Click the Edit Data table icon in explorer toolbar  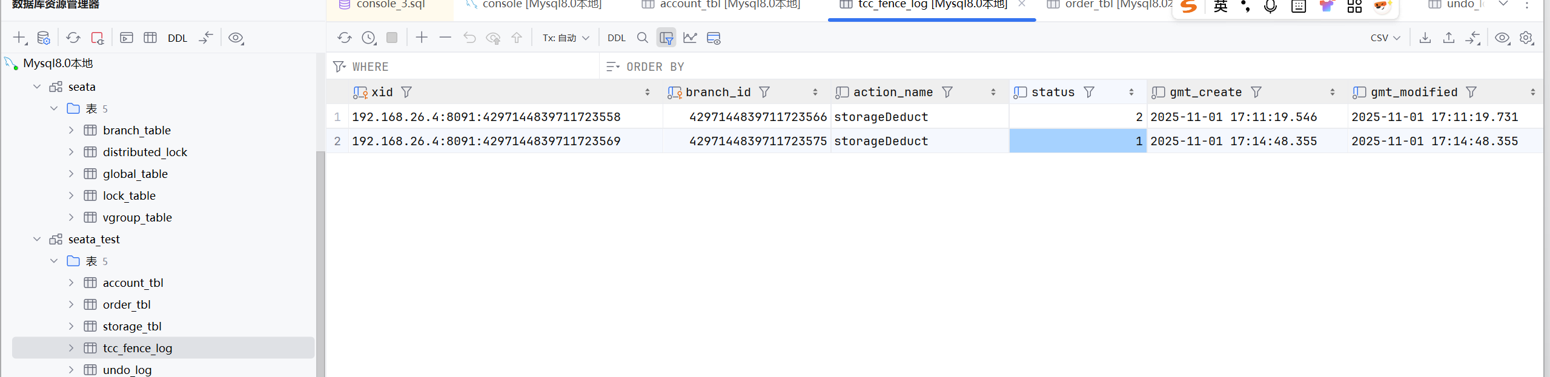click(150, 38)
